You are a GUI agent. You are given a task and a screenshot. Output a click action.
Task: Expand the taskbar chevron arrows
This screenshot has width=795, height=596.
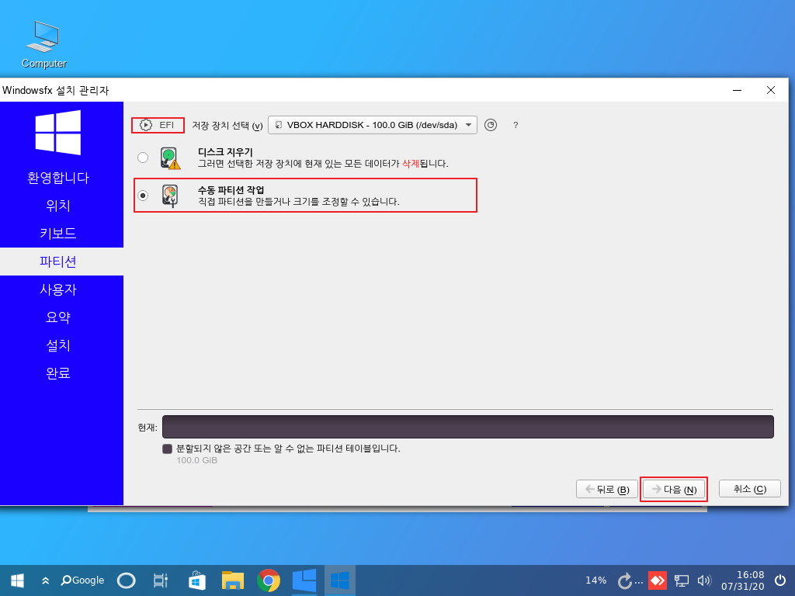[x=46, y=580]
